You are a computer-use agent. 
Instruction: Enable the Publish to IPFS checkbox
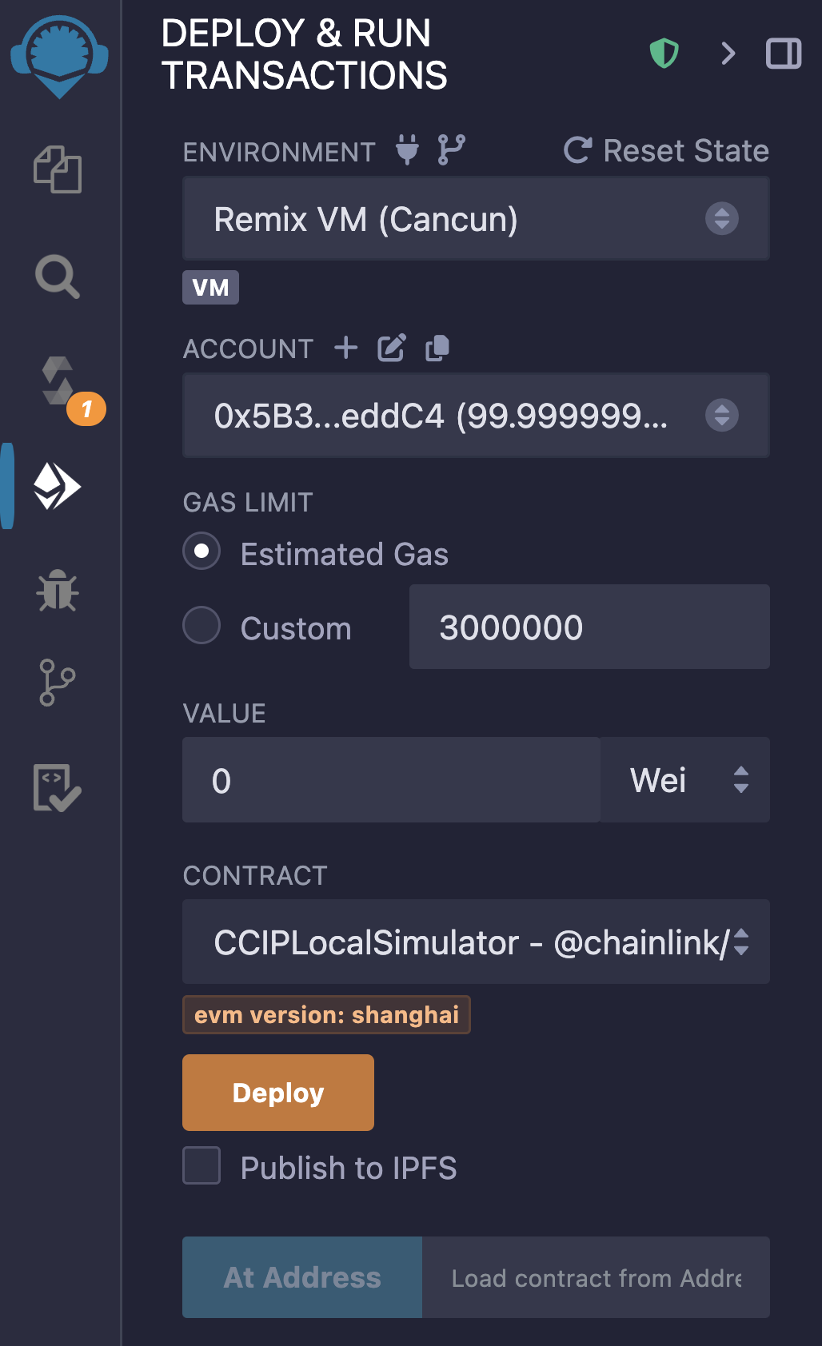pyautogui.click(x=202, y=1165)
